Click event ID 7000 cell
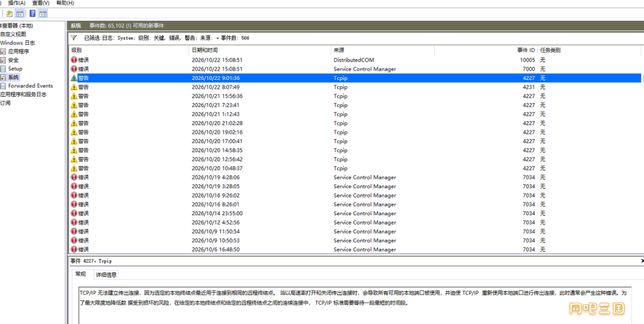This screenshot has width=644, height=324. click(529, 69)
